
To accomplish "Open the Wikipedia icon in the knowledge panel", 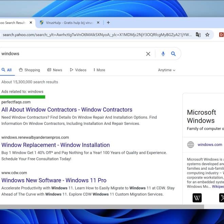I will pos(197,198).
